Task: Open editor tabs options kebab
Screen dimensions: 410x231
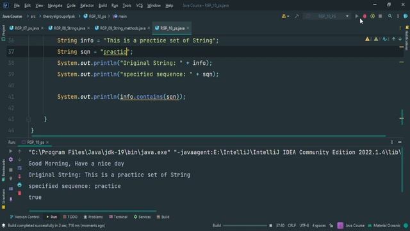Action: (x=400, y=28)
